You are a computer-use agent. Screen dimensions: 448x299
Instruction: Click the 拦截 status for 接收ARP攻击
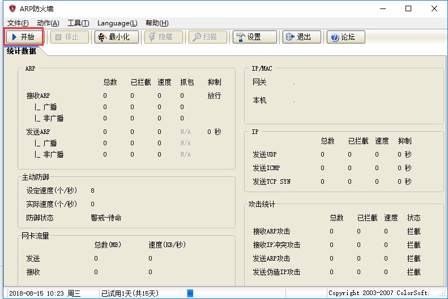tap(413, 231)
